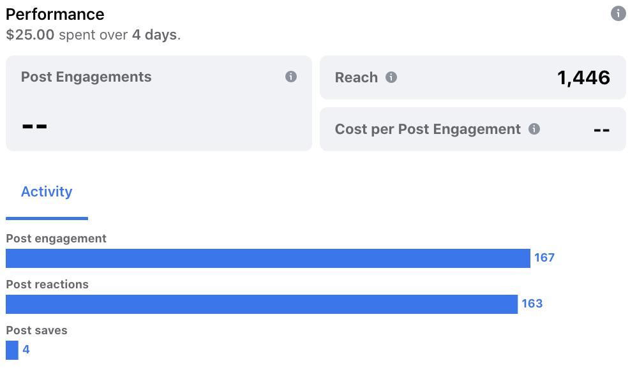This screenshot has width=637, height=370.
Task: Click the 4 post saves value
Action: coord(26,350)
